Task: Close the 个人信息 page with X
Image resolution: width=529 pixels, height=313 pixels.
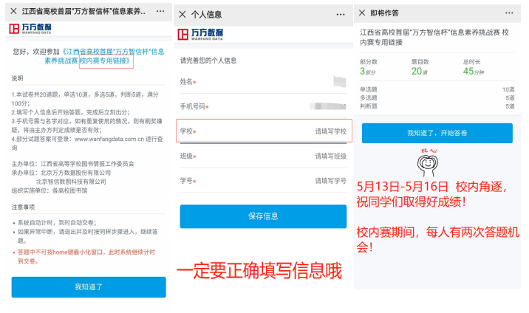Action: click(182, 14)
